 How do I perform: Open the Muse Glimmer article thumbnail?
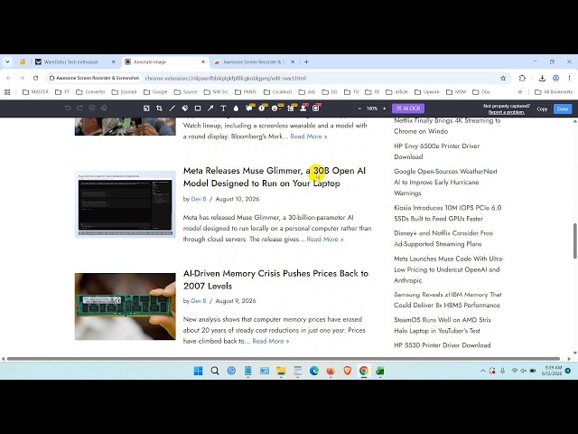coord(126,204)
